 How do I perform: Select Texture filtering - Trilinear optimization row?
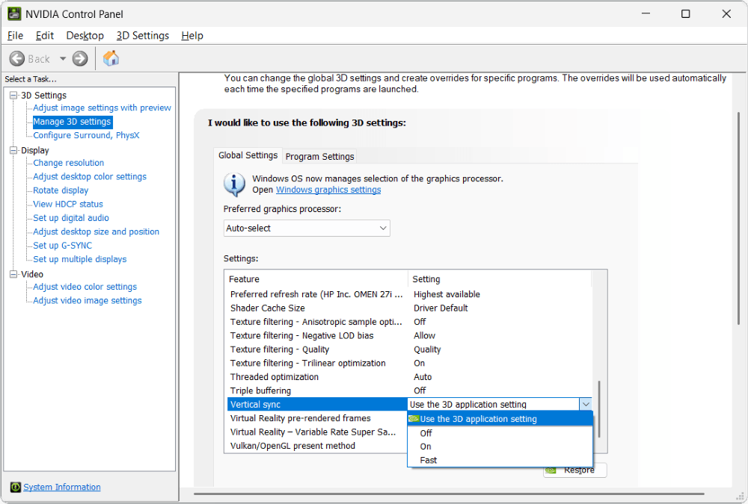(x=409, y=364)
